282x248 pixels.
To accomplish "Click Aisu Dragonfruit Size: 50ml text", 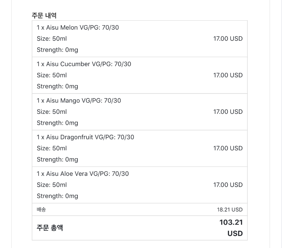I will coord(52,148).
